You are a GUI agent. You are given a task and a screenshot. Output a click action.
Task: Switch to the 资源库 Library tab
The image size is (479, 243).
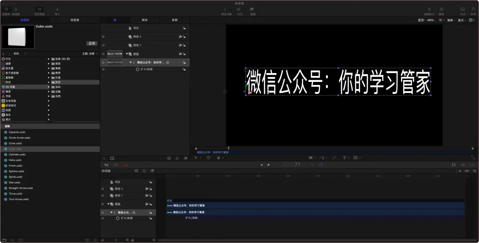tap(25, 20)
